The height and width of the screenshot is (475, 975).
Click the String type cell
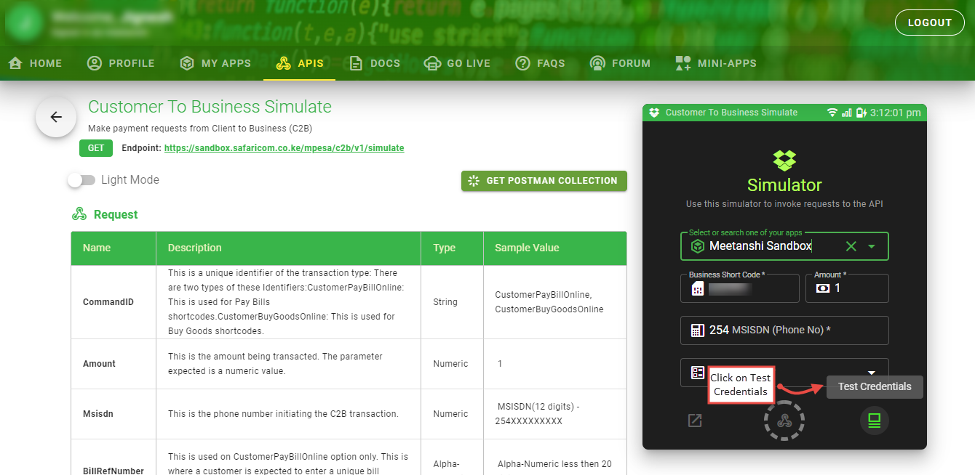pos(445,302)
